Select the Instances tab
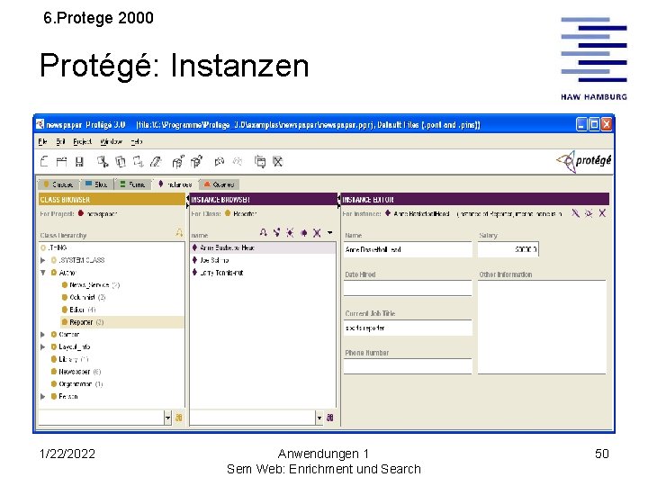 tap(175, 184)
